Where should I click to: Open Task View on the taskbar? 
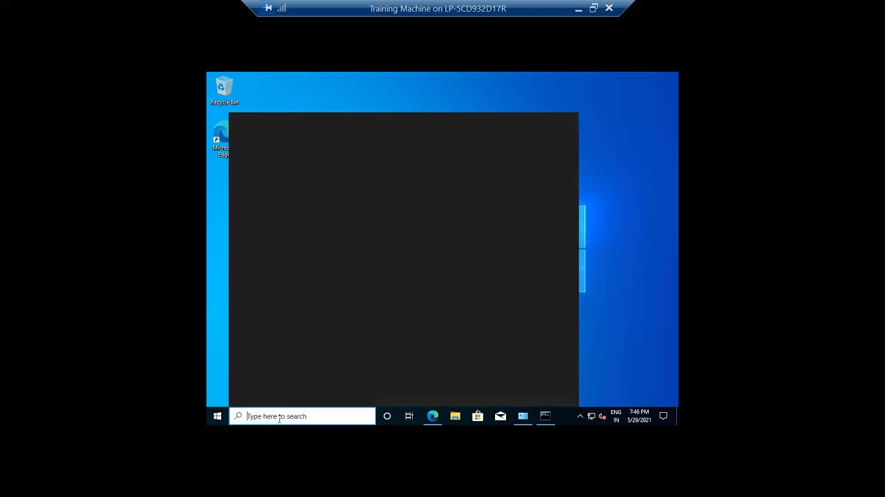(409, 416)
